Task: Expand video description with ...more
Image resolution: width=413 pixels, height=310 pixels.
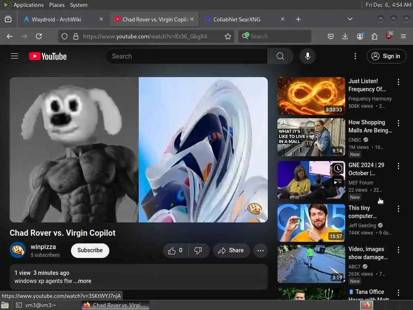Action: tap(82, 281)
